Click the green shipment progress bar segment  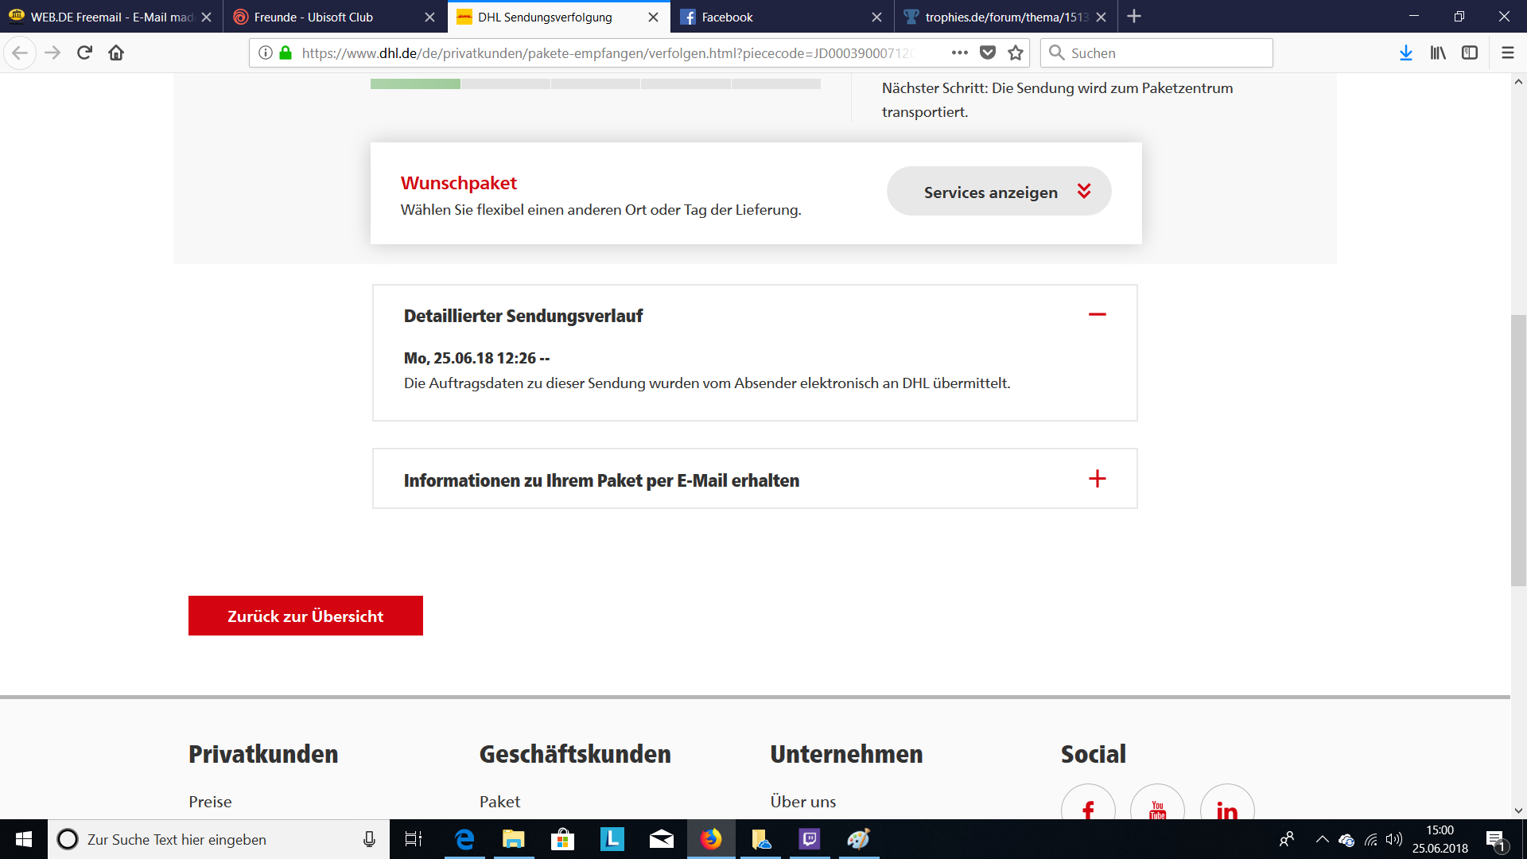point(415,84)
